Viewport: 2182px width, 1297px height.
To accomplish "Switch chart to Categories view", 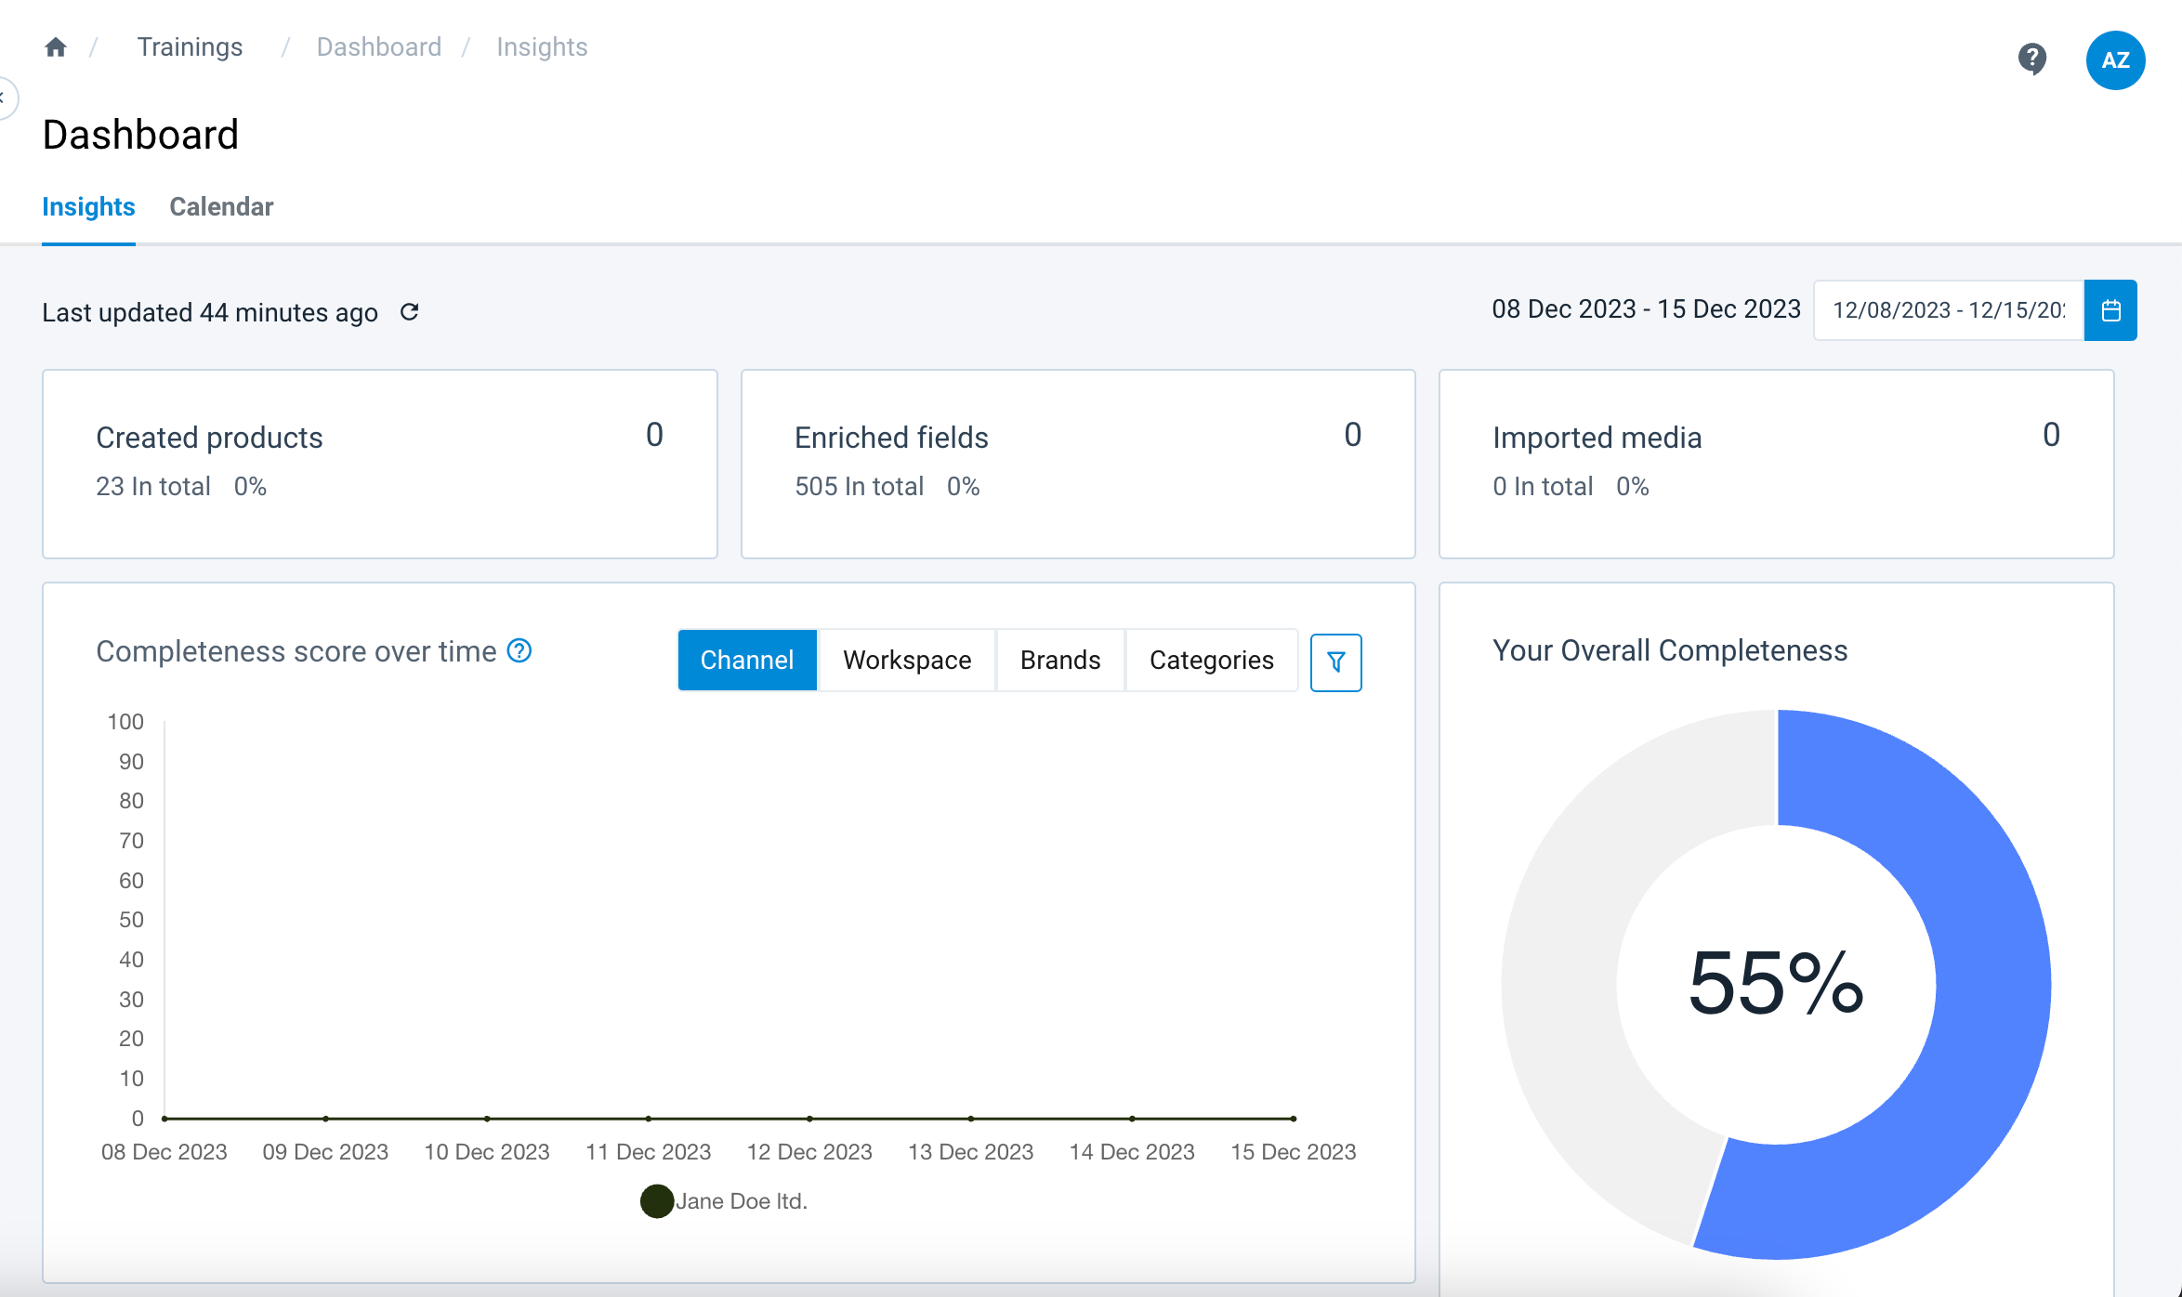I will pos(1211,661).
